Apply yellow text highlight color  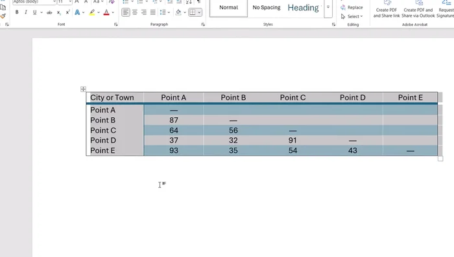pyautogui.click(x=92, y=12)
